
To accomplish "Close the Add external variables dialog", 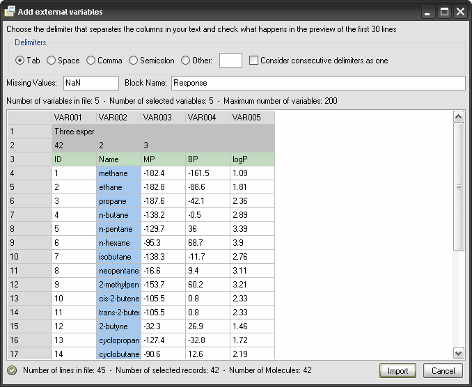I will (x=461, y=12).
